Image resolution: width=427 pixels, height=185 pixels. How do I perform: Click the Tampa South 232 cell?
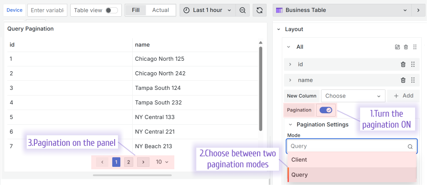coord(195,103)
